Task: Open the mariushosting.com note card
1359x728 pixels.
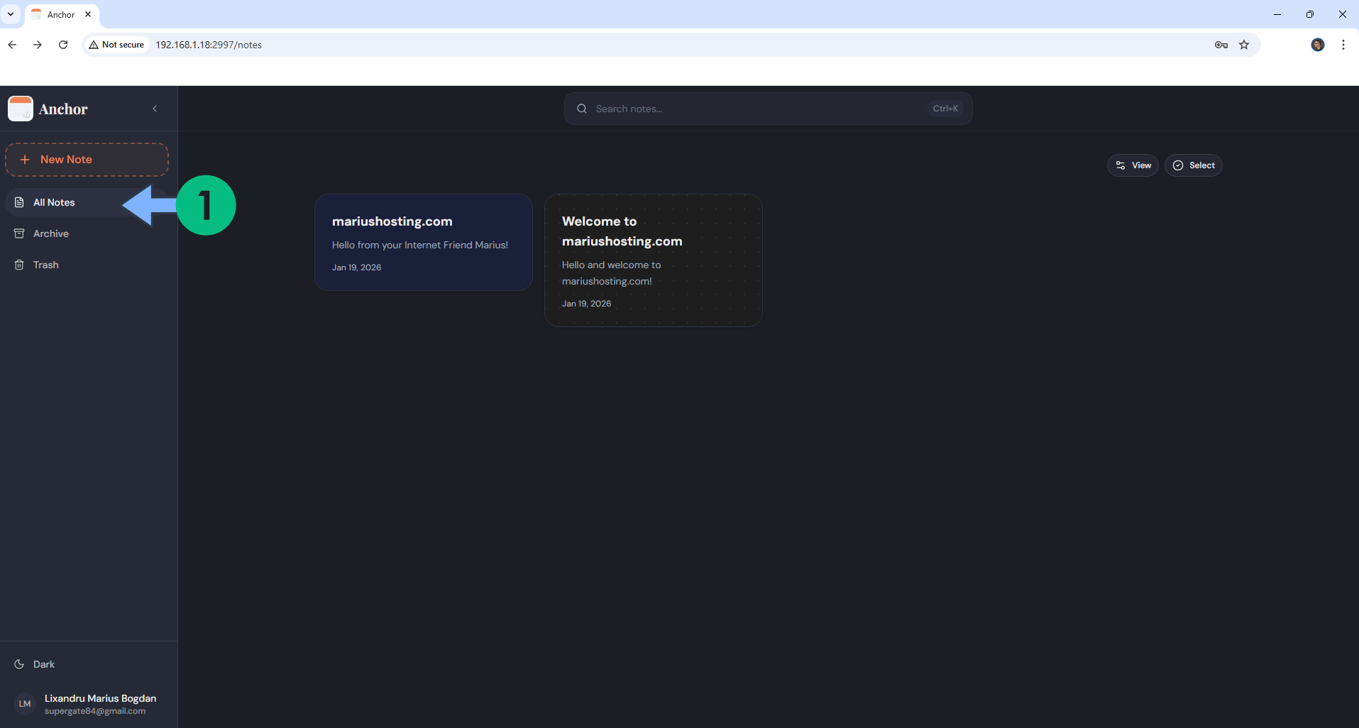Action: [x=423, y=242]
